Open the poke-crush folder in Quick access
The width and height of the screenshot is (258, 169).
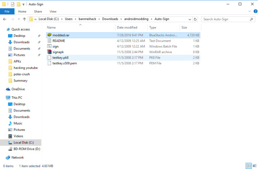(19, 74)
